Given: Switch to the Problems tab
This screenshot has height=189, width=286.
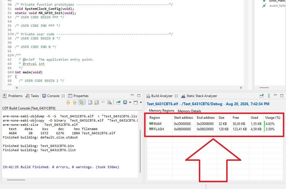Looking at the screenshot, I should point(13,96).
